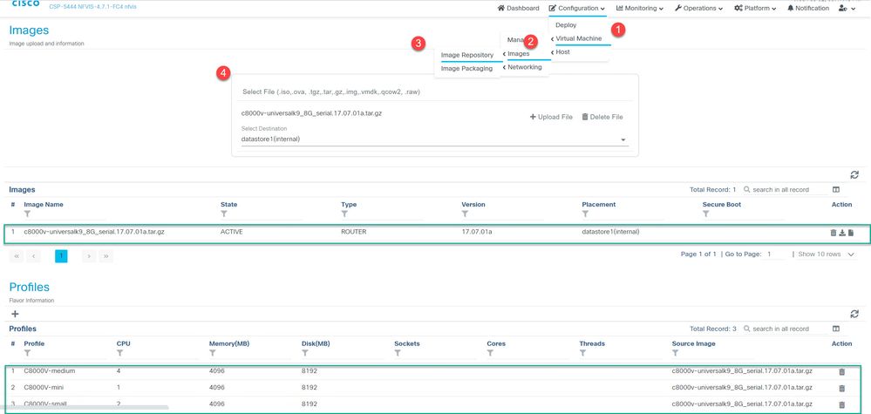Viewport: 871px width, 414px height.
Task: Click the ROUTER type cell
Action: 354,232
